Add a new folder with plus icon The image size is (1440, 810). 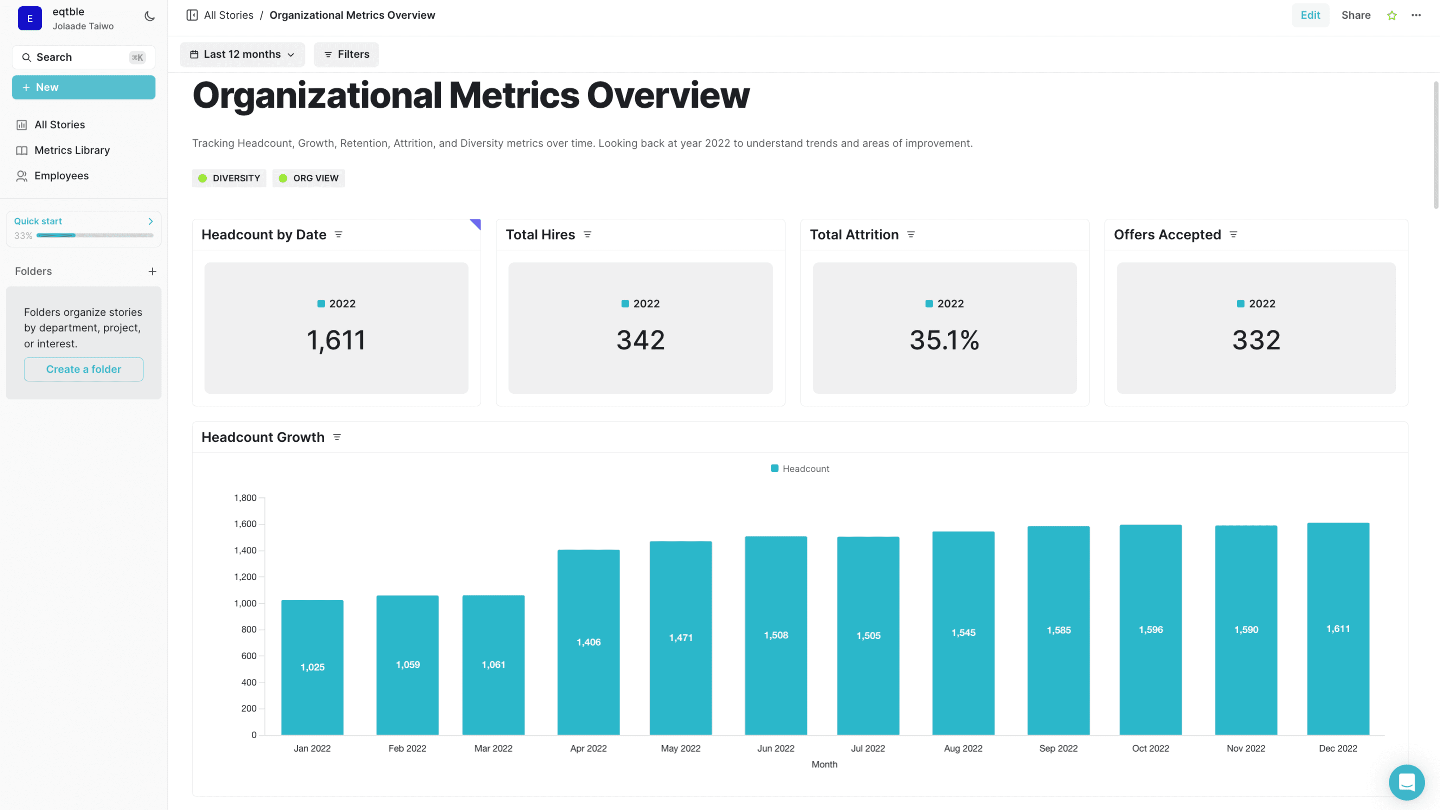152,272
